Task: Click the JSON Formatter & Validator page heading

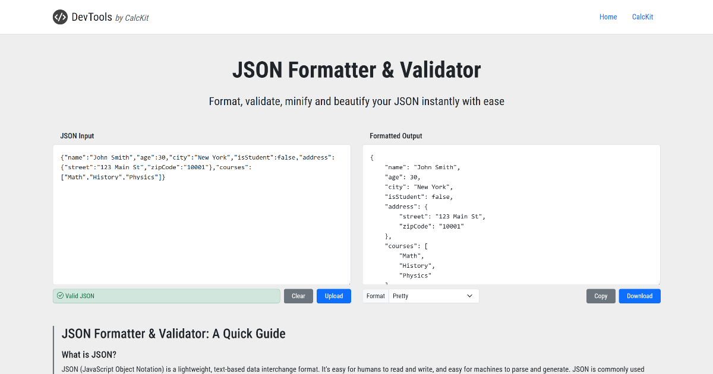Action: (x=356, y=70)
